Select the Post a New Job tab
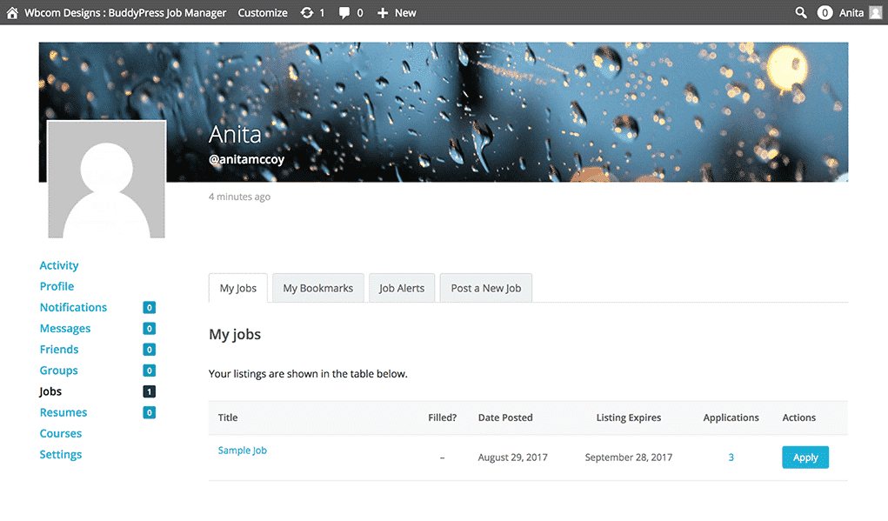Screen dimensions: 888x521 [485, 287]
